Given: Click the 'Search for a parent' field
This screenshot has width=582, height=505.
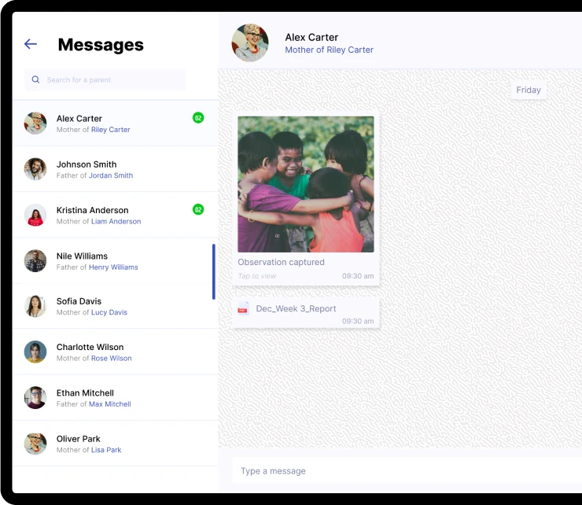Looking at the screenshot, I should pos(110,79).
